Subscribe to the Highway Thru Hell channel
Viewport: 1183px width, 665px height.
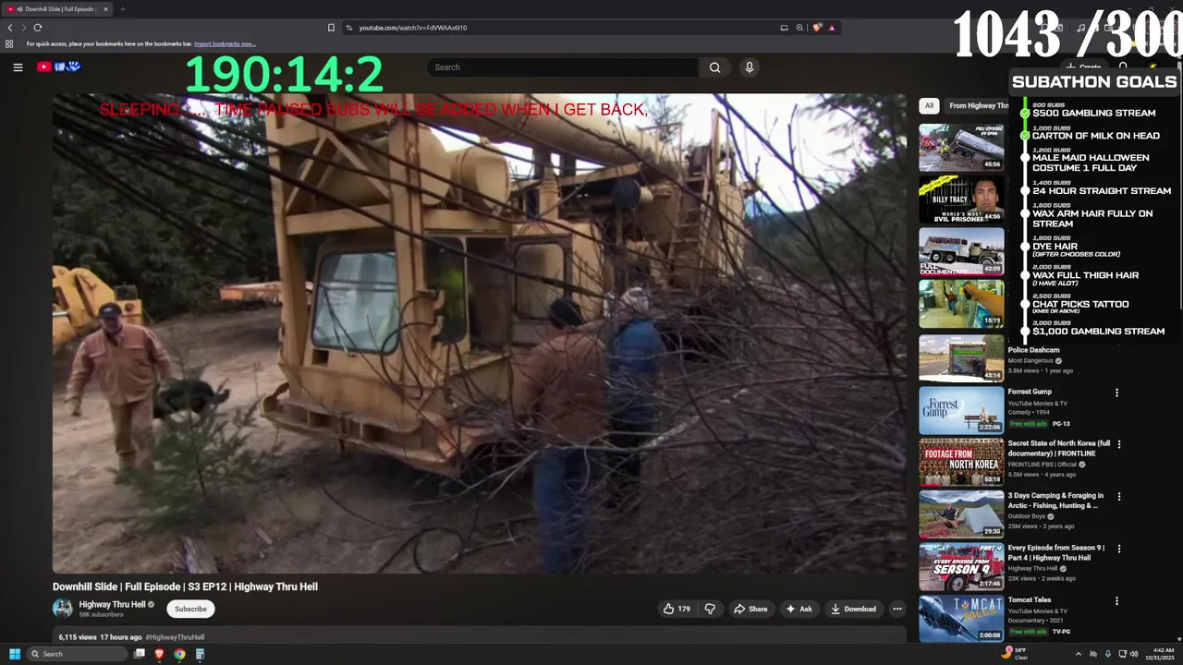pyautogui.click(x=190, y=609)
